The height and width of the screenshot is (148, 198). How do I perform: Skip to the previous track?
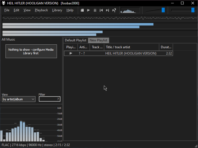101,10
